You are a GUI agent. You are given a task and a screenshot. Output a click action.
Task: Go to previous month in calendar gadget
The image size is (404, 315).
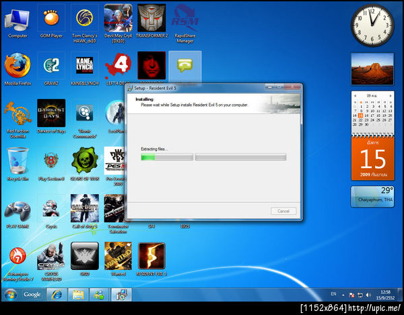[355, 95]
